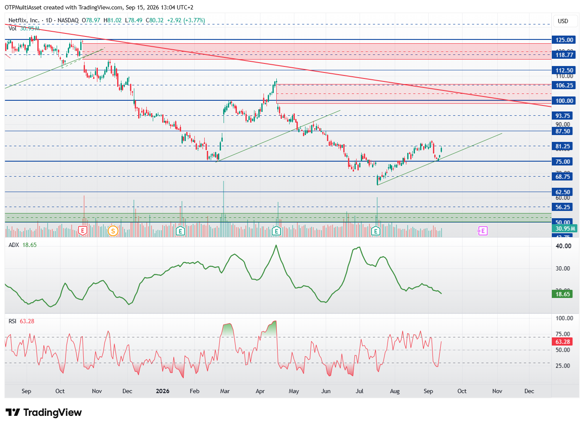Open the green earnings E marker in April
The width and height of the screenshot is (584, 427).
(x=277, y=231)
